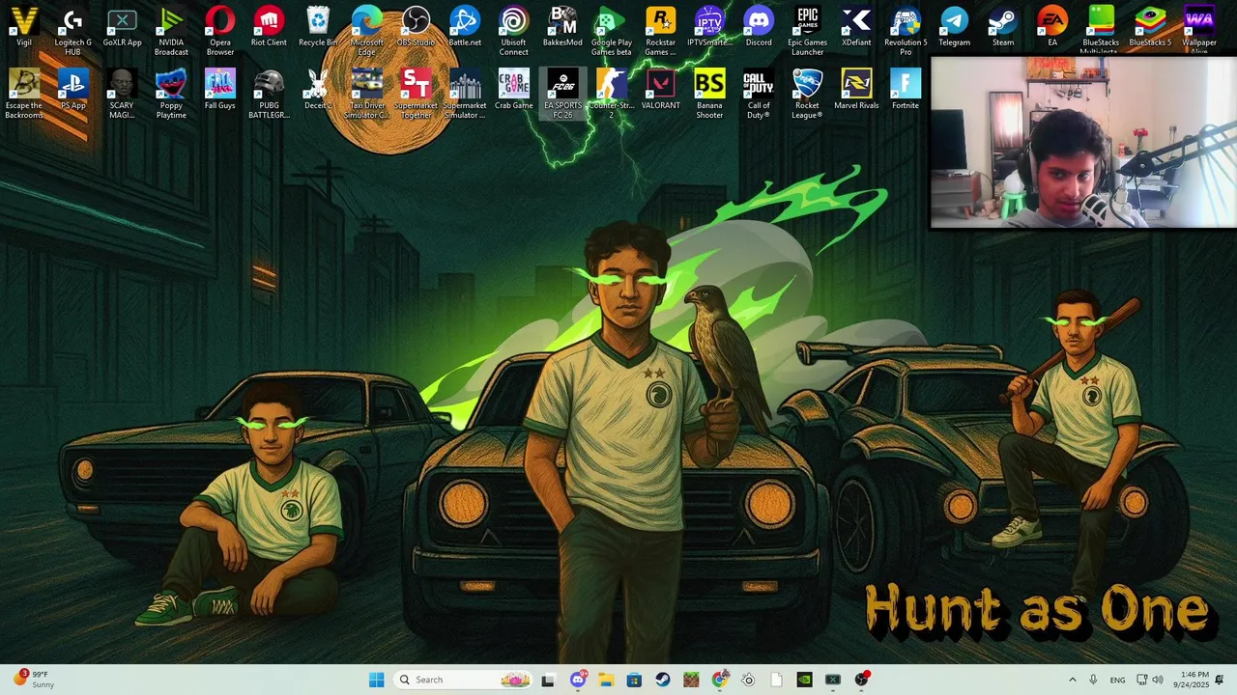Select Google Play Games beta icon
Screen dimensions: 1237x695
pyautogui.click(x=612, y=31)
